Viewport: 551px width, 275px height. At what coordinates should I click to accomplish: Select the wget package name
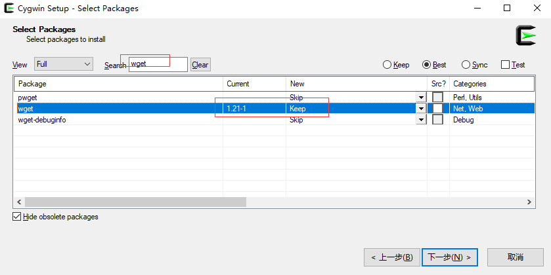26,109
